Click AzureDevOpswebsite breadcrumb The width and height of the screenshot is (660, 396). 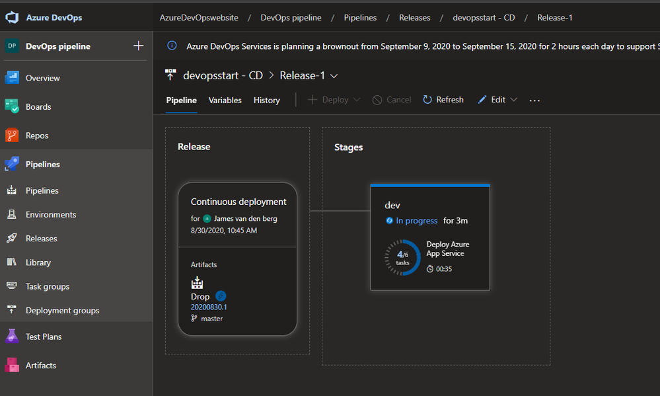point(199,18)
